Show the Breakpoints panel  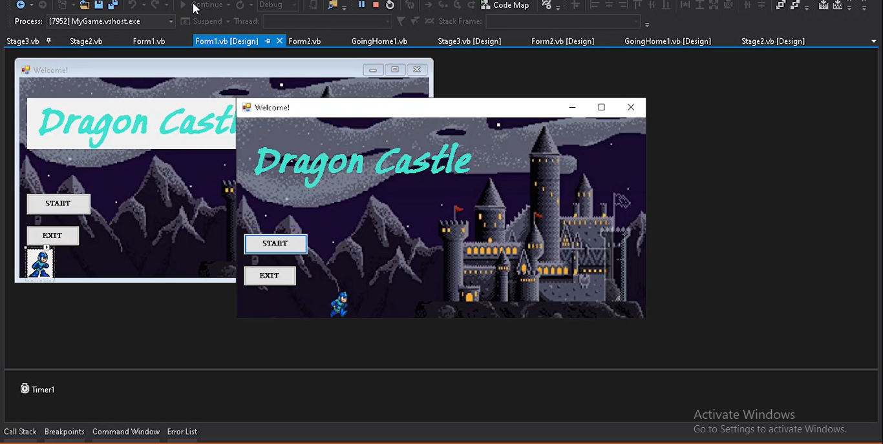64,432
